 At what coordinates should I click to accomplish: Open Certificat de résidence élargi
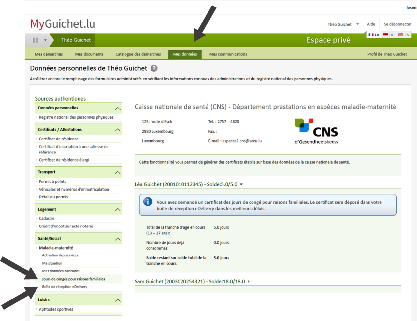tap(64, 160)
